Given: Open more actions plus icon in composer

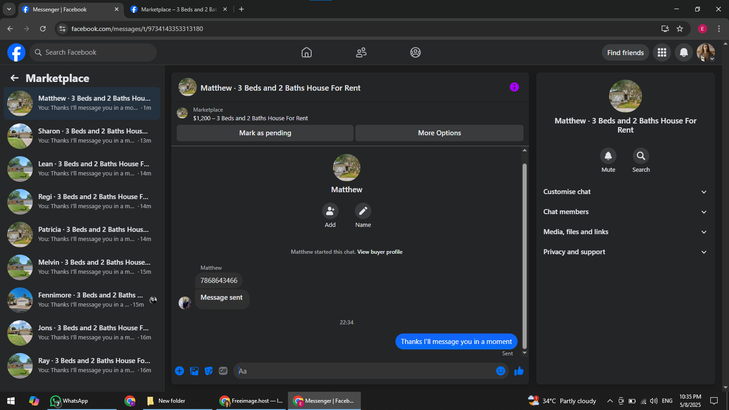Looking at the screenshot, I should pos(180,371).
